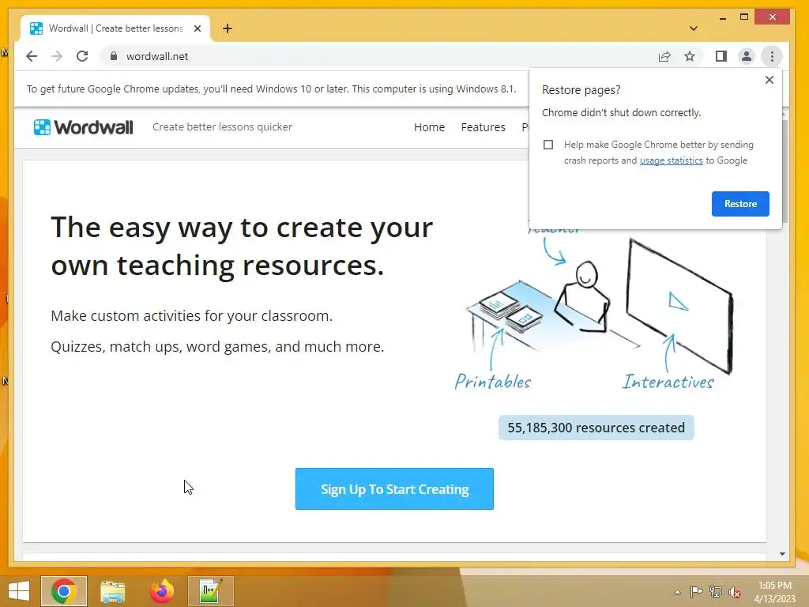Click the Printables label in the illustration
Image resolution: width=809 pixels, height=607 pixels.
[493, 382]
